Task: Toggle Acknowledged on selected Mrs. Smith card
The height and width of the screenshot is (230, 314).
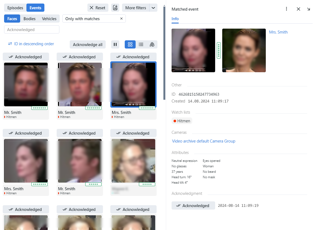Action: [x=133, y=57]
